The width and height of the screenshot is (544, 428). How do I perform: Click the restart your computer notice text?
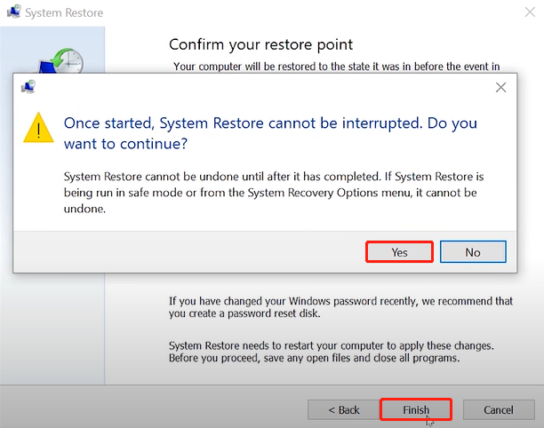click(331, 352)
